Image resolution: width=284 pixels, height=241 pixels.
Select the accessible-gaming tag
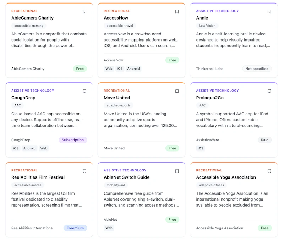(29, 26)
